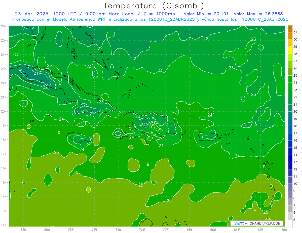302x233 pixels.
Task: Click the 80W longitude axis label
Action: click(47, 229)
